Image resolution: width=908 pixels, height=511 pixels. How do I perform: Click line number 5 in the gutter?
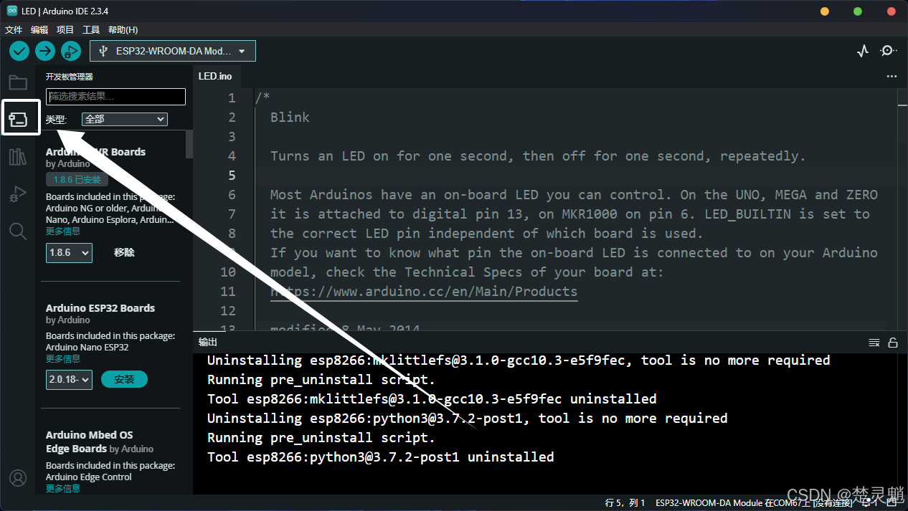pos(231,176)
